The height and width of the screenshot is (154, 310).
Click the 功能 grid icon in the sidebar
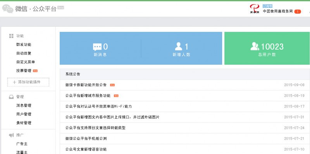pyautogui.click(x=11, y=36)
